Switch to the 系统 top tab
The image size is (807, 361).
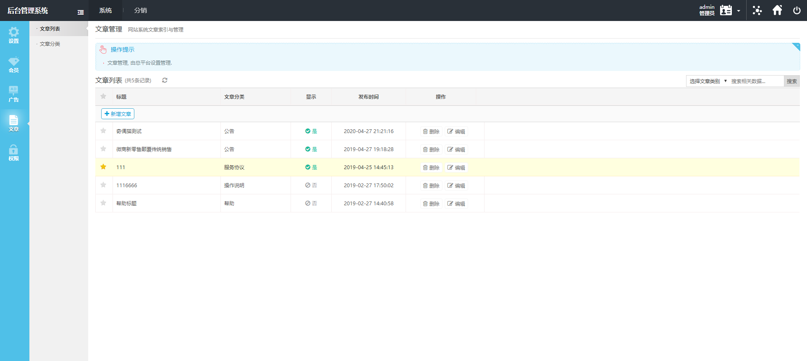105,10
